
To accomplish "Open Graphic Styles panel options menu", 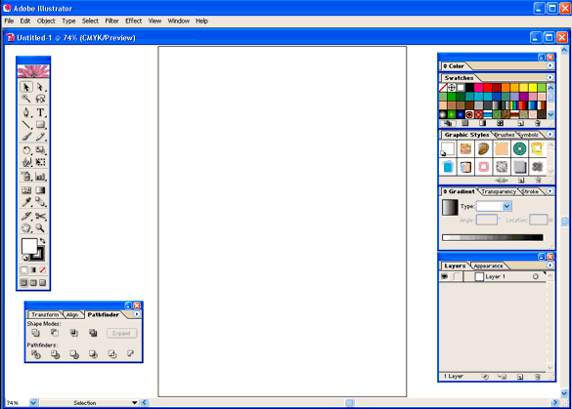I will click(x=550, y=135).
